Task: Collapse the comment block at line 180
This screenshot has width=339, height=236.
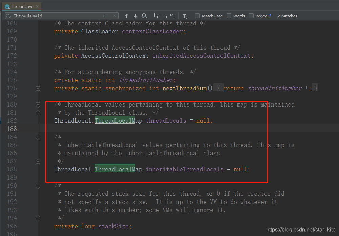Action: pyautogui.click(x=38, y=105)
